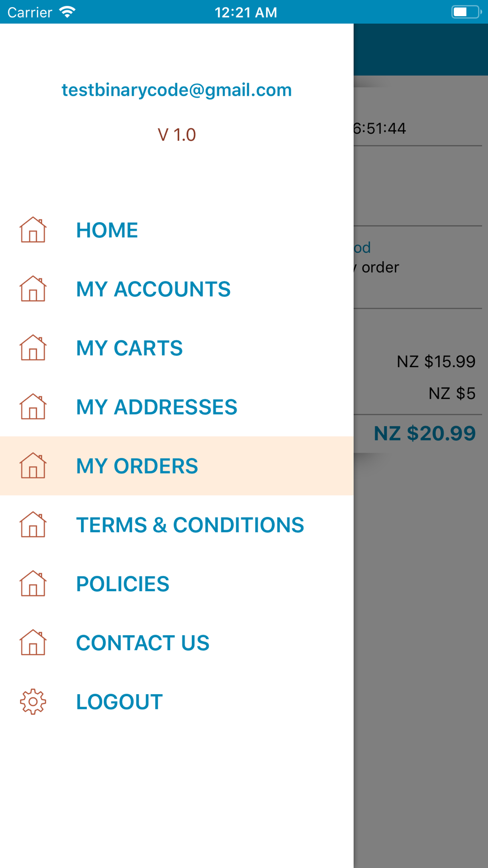The width and height of the screenshot is (488, 868).
Task: Choose CONTACT US in the drawer
Action: tap(177, 643)
